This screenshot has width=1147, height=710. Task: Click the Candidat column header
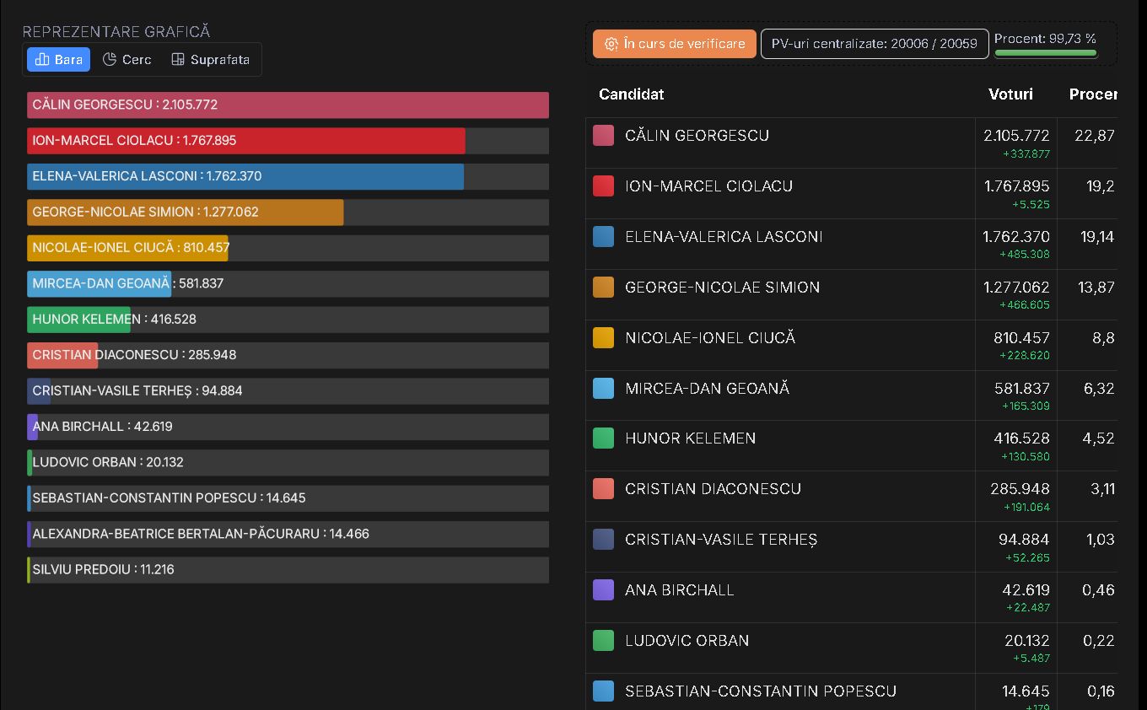[631, 94]
